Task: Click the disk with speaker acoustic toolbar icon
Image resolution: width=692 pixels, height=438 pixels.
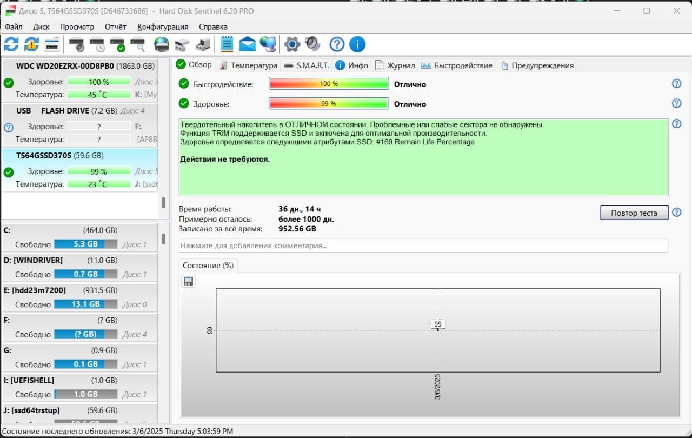Action: 77,44
